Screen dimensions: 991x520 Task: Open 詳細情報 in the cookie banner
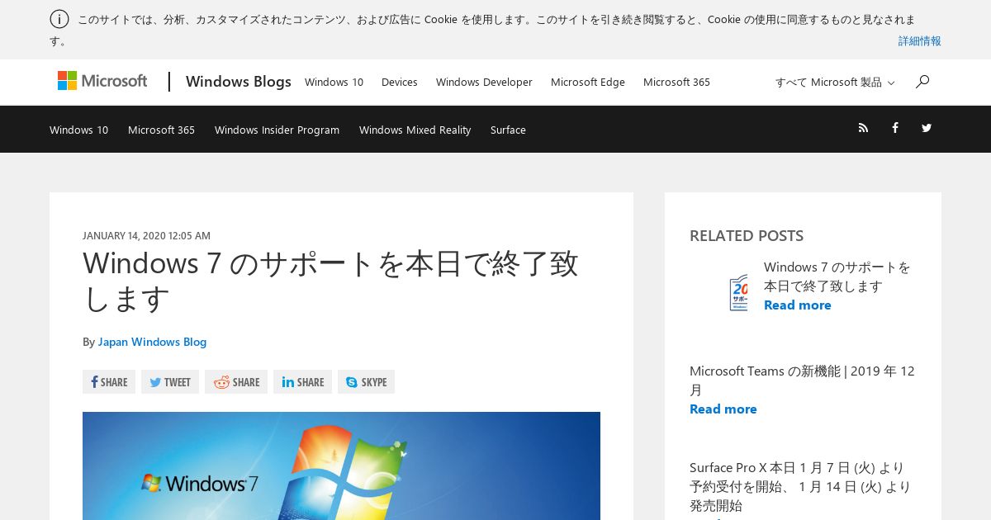[x=919, y=40]
